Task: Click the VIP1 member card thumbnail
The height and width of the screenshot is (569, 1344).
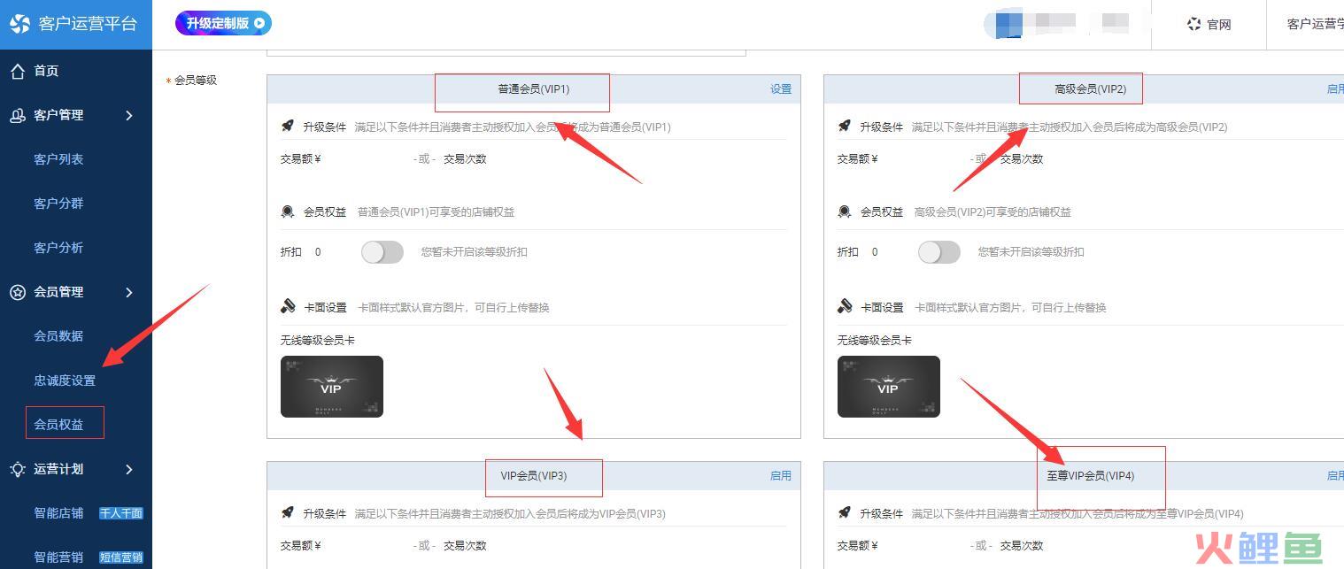Action: 332,387
